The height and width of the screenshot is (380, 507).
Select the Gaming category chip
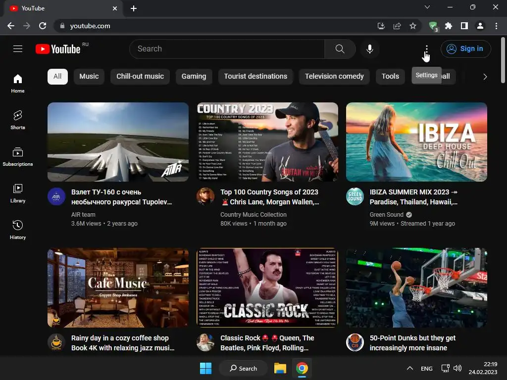tap(194, 77)
